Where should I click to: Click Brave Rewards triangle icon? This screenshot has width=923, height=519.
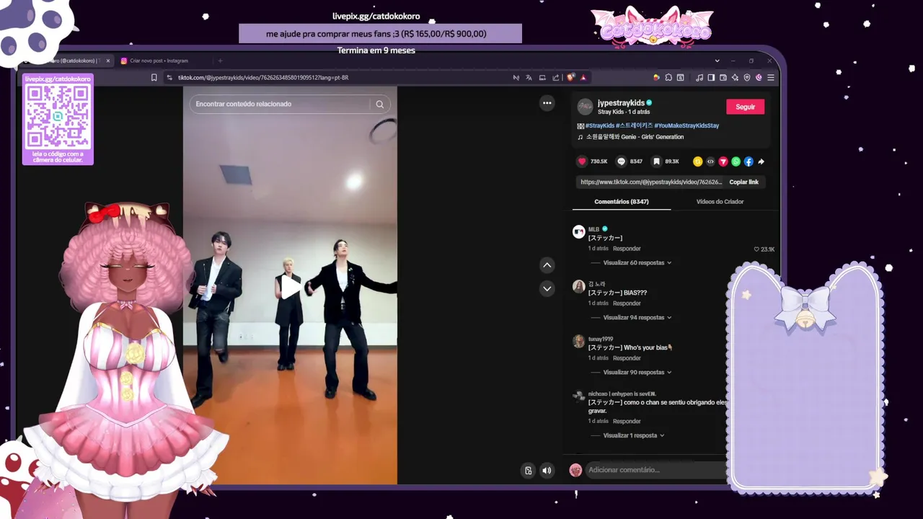click(x=583, y=77)
